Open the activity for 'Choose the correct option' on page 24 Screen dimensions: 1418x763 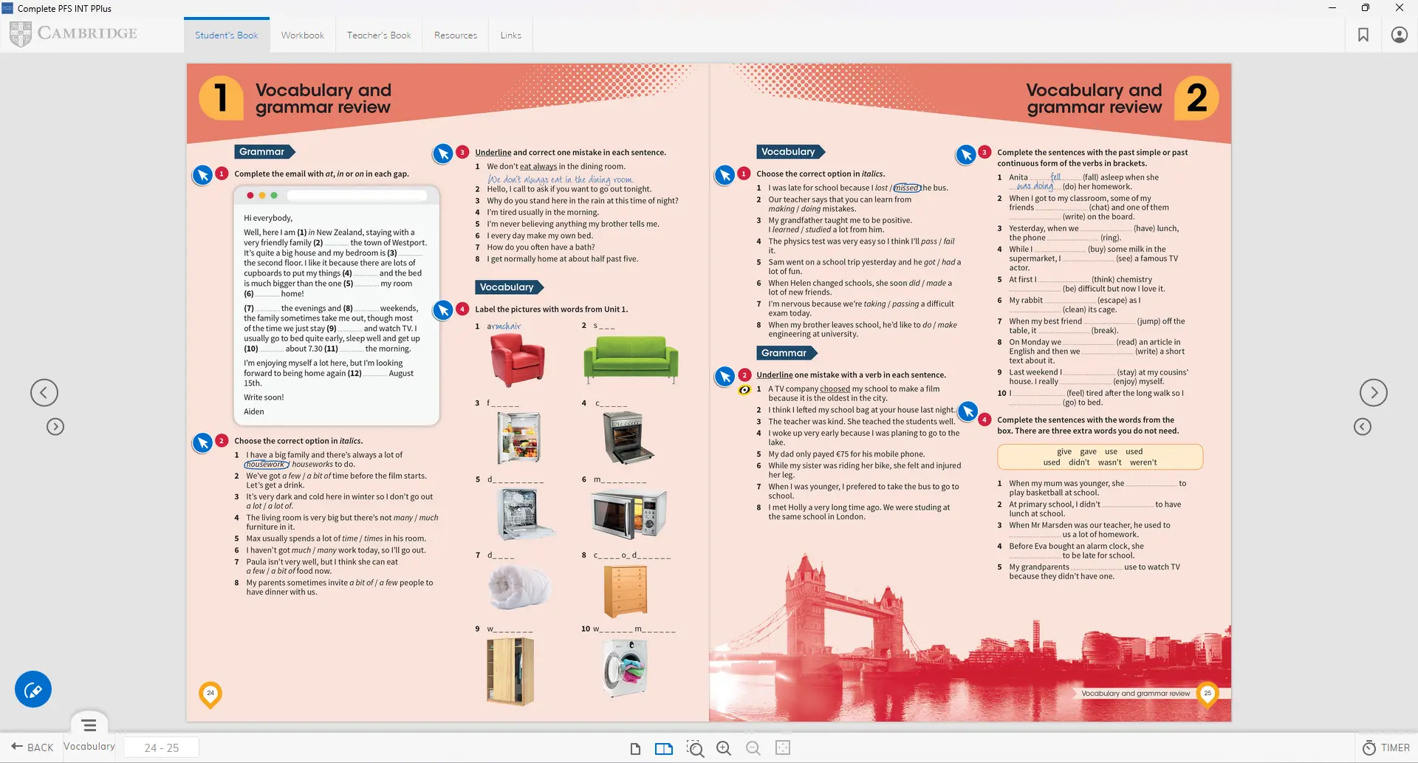click(x=202, y=442)
